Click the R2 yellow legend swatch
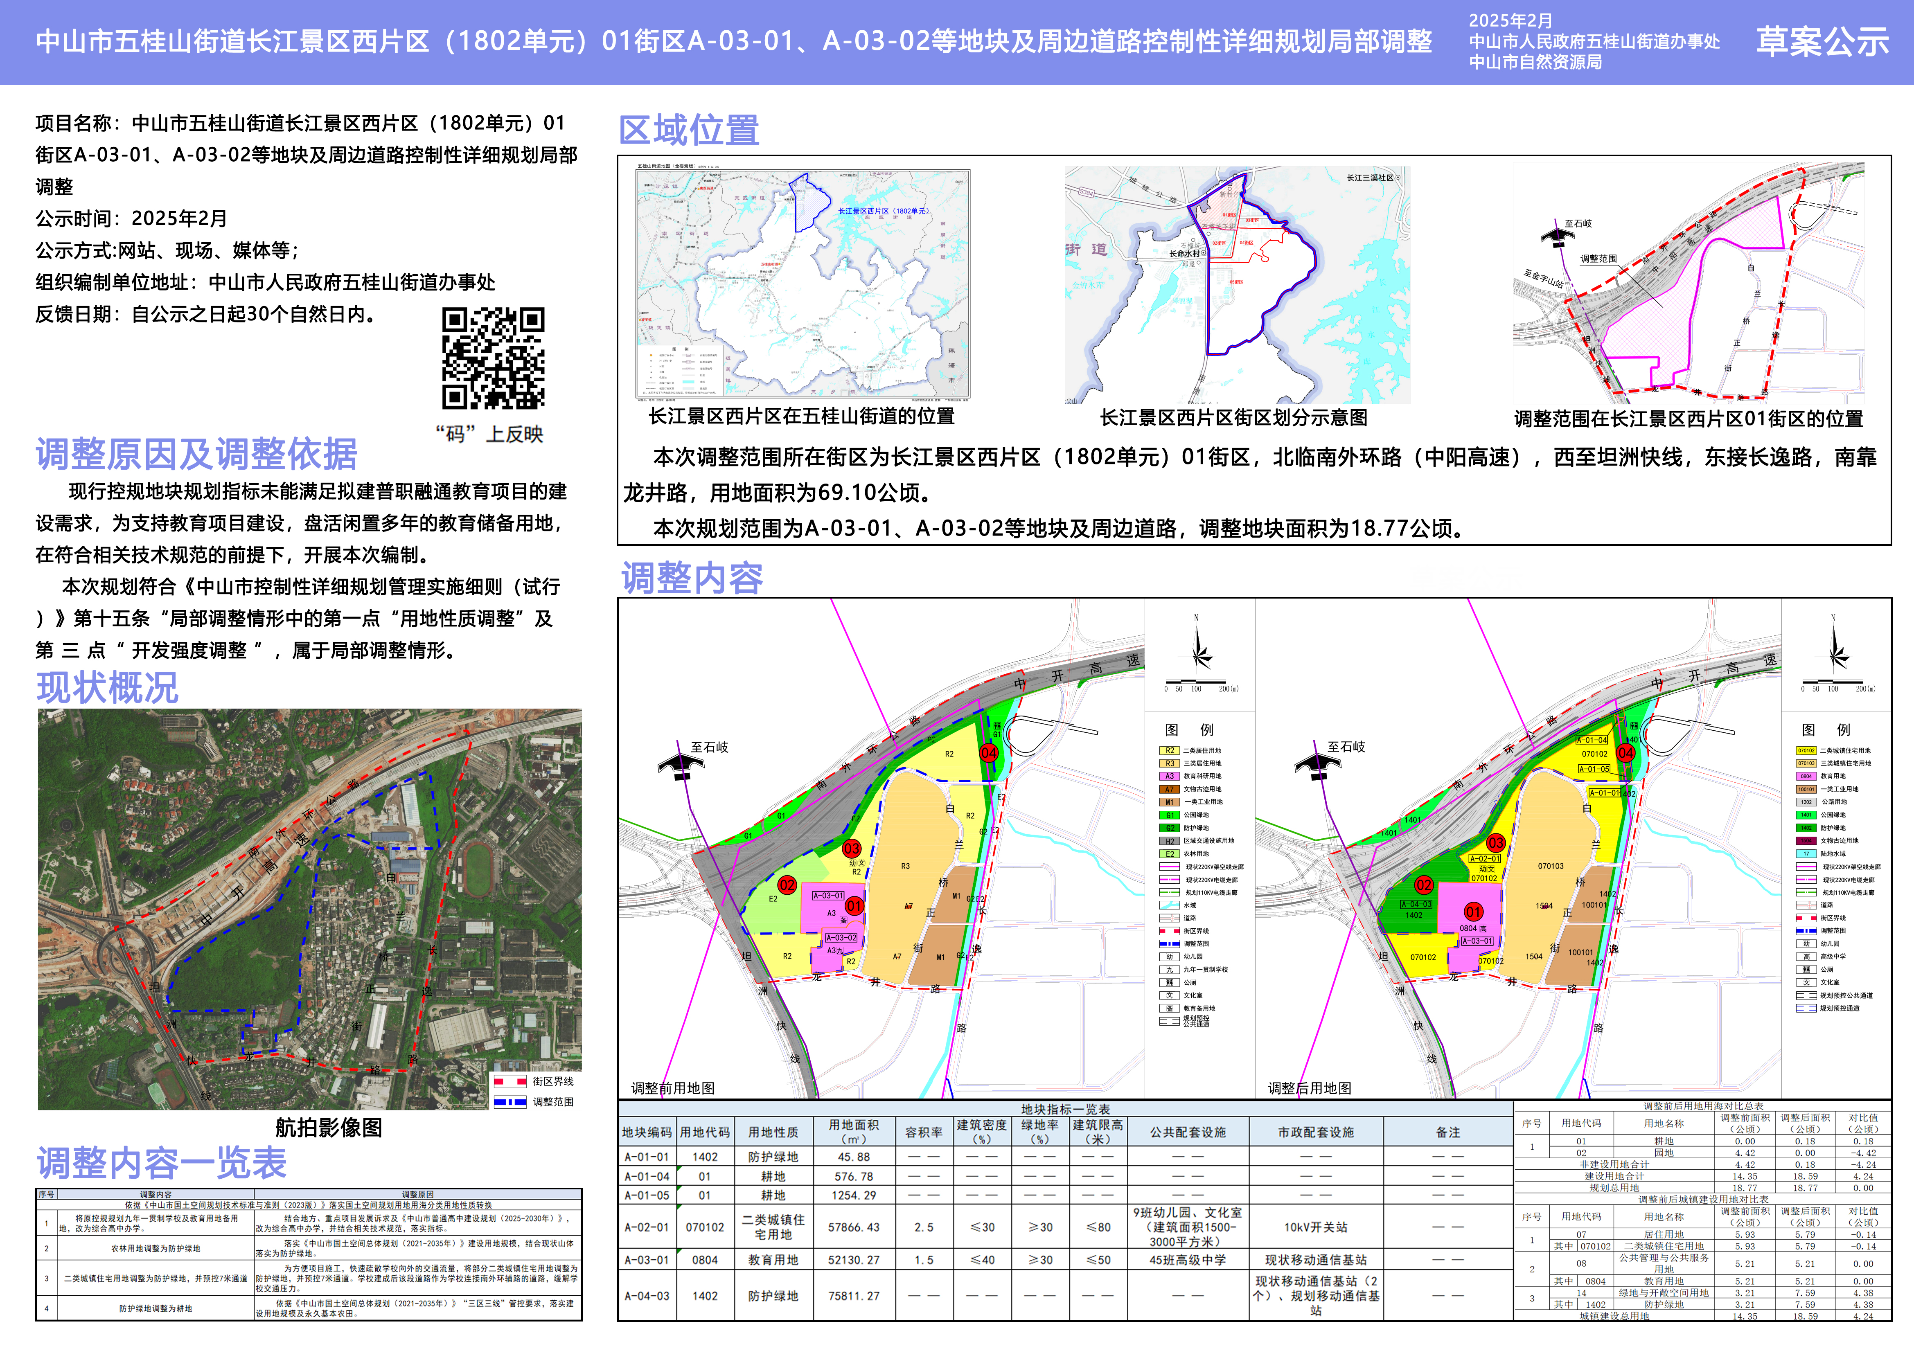 [x=1170, y=750]
